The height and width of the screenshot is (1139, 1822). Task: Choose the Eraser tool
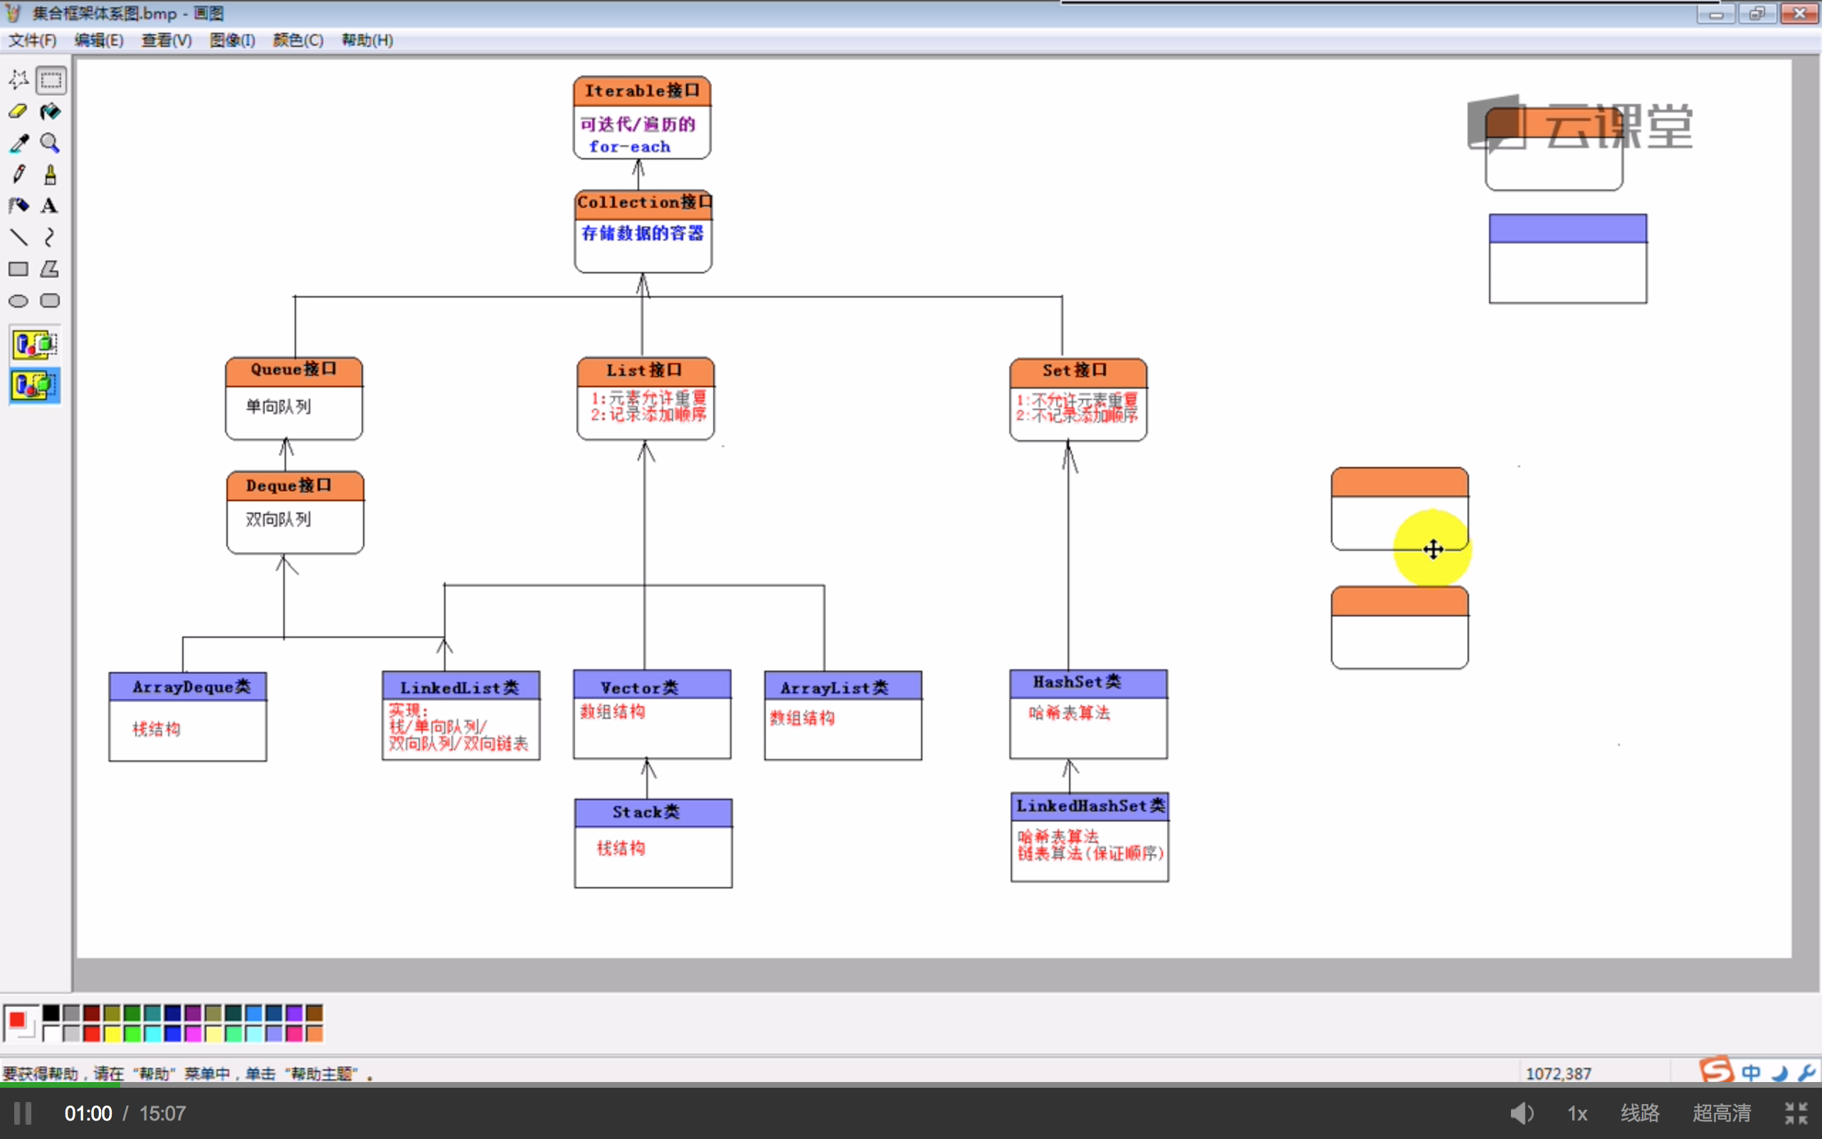pos(18,112)
